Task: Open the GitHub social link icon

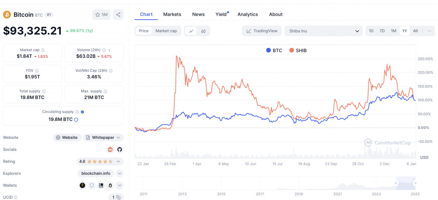Action: [x=120, y=150]
